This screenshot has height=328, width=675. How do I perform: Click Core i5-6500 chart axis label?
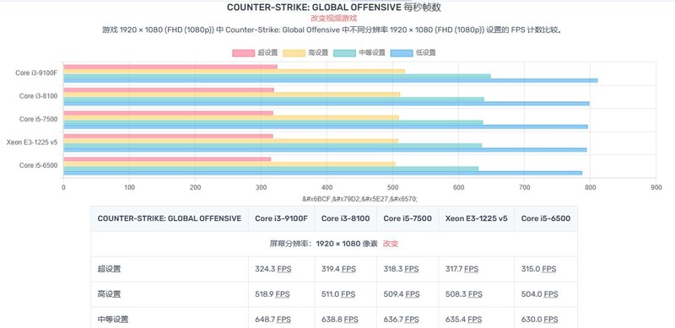[38, 165]
